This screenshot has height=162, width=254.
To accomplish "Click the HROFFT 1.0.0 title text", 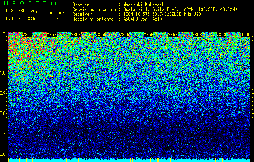I will pyautogui.click(x=32, y=3).
